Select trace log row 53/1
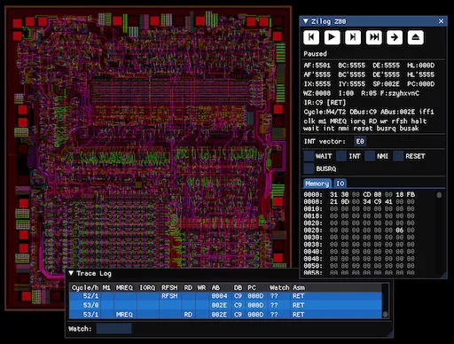The height and width of the screenshot is (344, 454). click(x=225, y=315)
